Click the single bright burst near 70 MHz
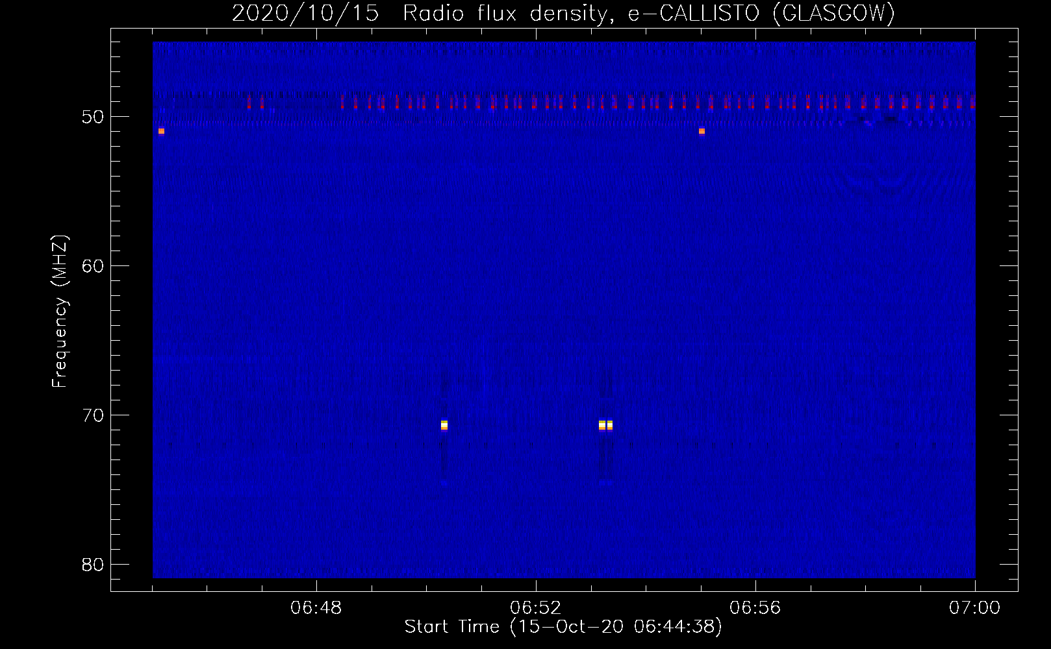The height and width of the screenshot is (649, 1051). (444, 425)
